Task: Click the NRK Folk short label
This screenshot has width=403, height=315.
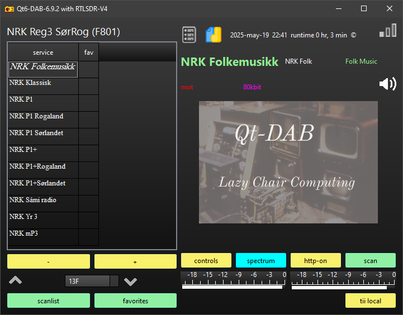Action: (x=298, y=61)
